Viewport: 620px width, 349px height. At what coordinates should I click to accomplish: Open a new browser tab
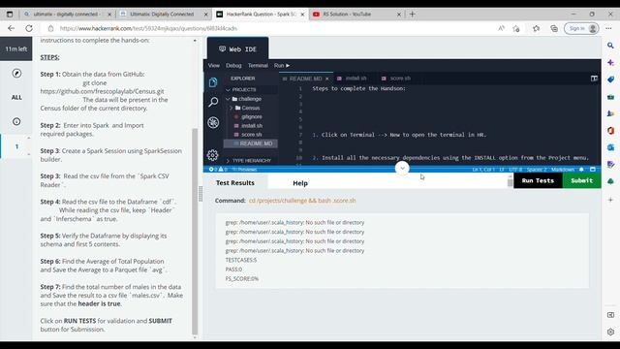pos(412,15)
